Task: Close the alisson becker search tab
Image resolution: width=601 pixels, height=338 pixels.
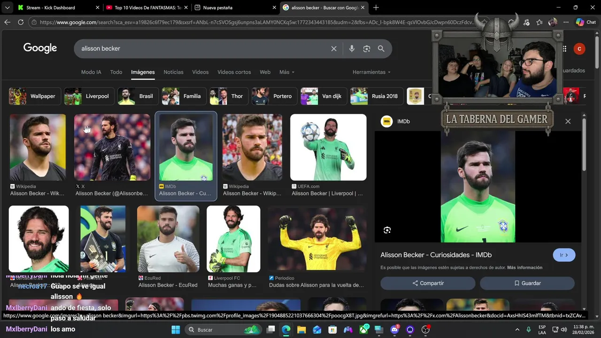Action: pos(364,8)
